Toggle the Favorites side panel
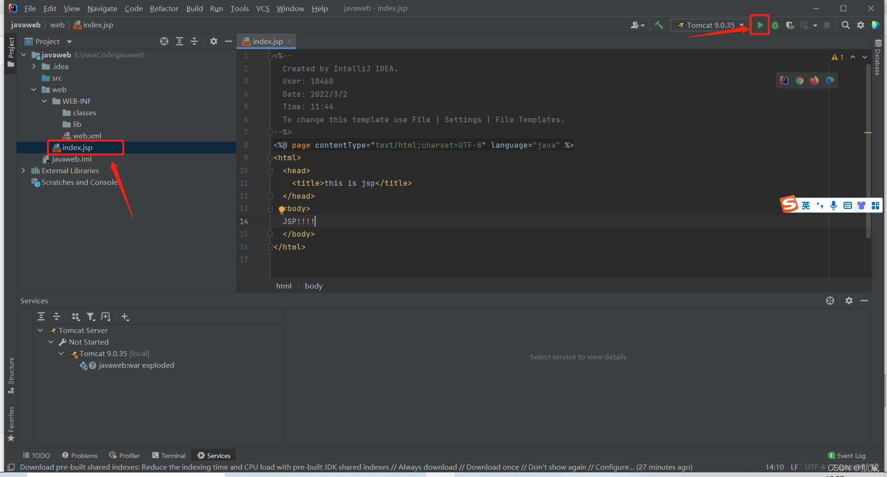Screen dimensions: 887x477 (11, 424)
